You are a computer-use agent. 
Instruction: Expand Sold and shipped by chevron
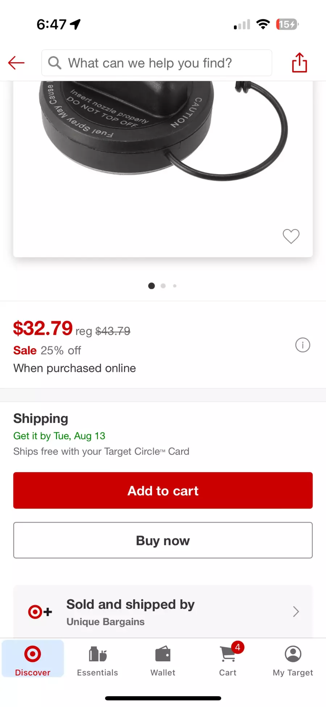pyautogui.click(x=296, y=612)
